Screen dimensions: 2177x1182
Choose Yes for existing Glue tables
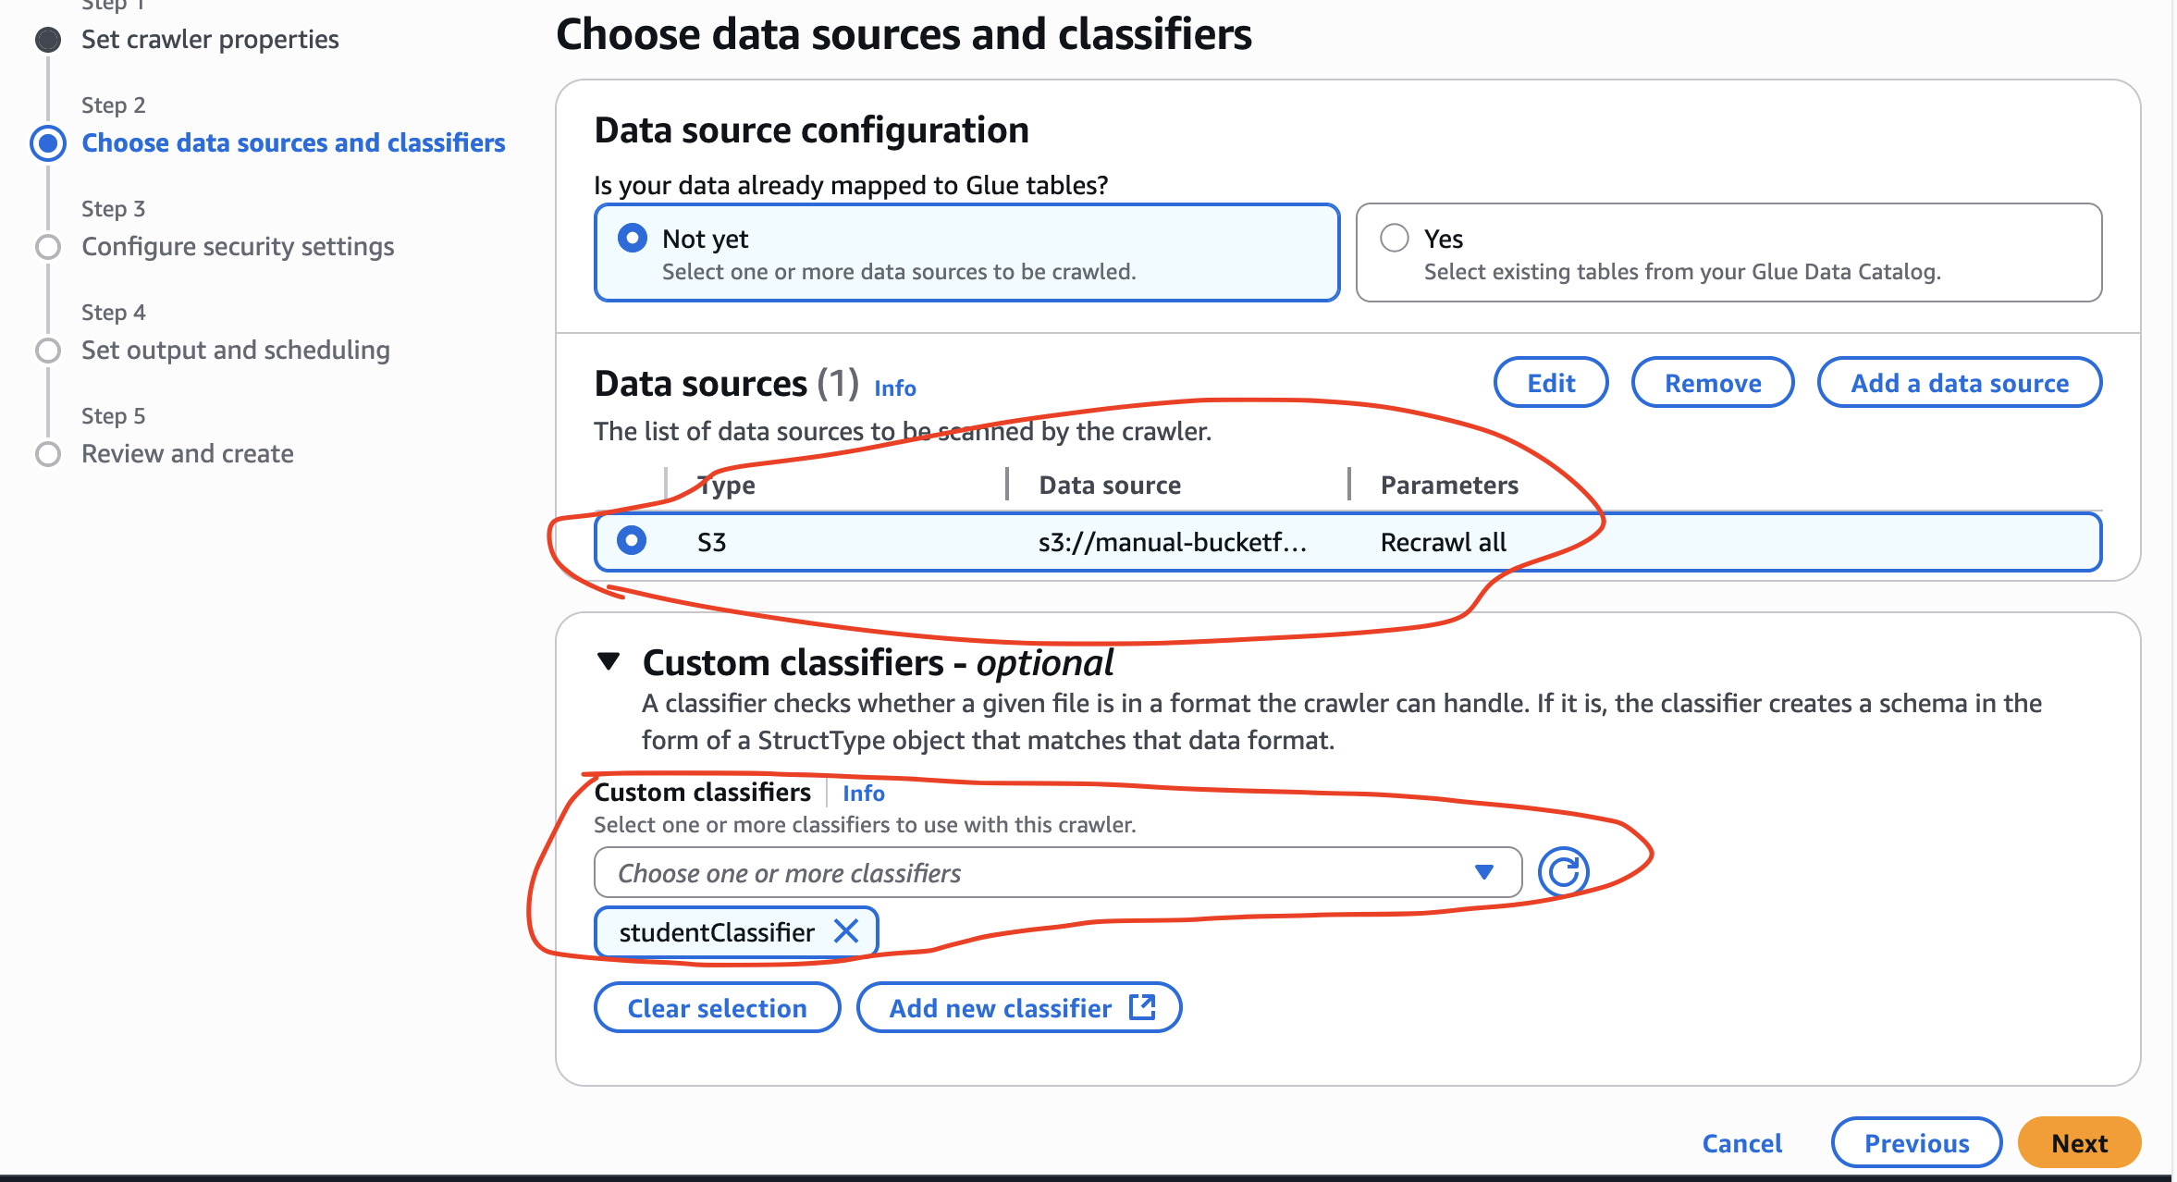(1395, 238)
